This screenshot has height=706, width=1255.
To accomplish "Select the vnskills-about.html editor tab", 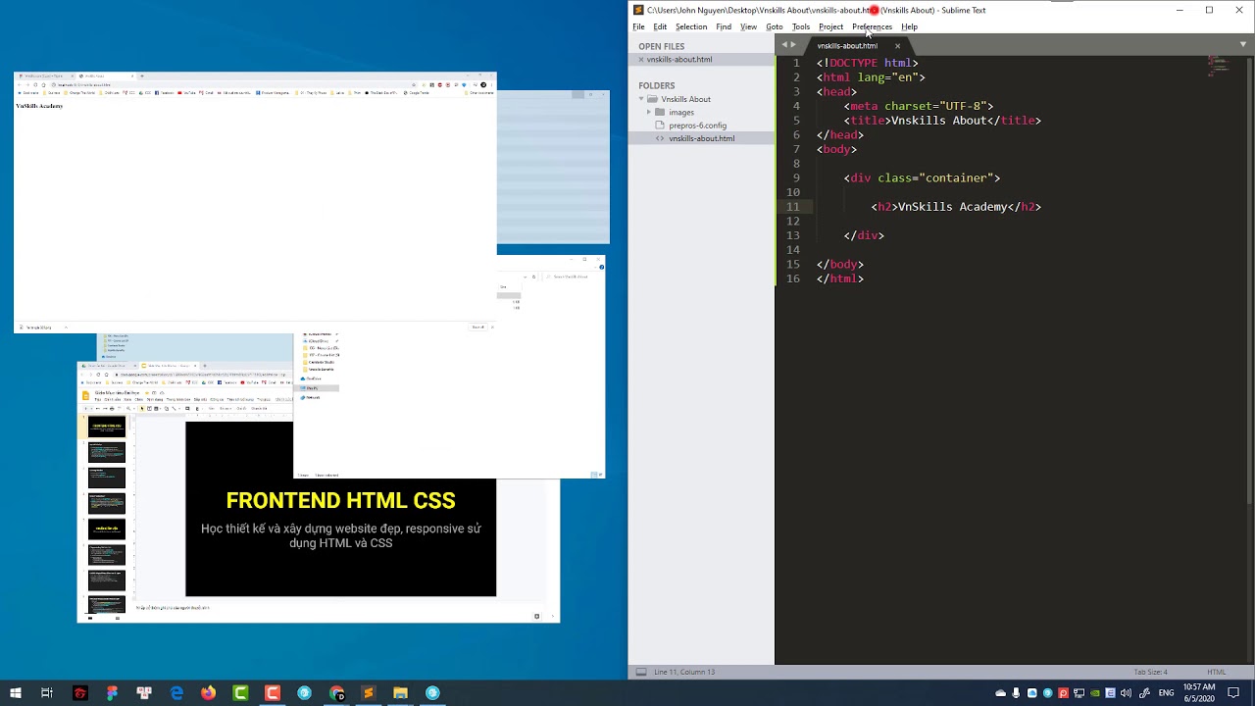I will tap(847, 46).
